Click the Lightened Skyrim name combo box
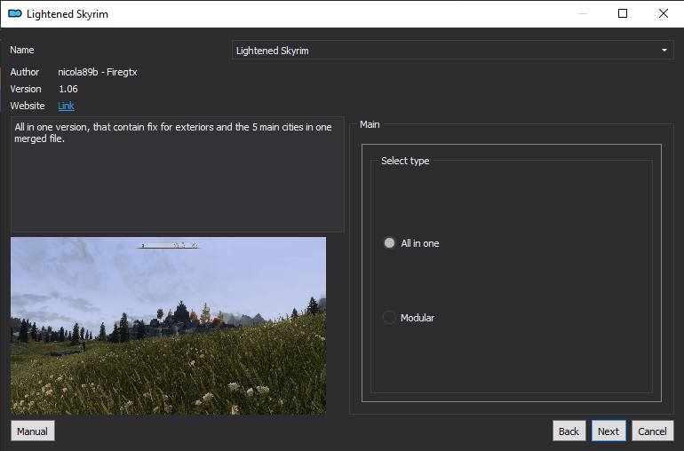Image resolution: width=684 pixels, height=451 pixels. pyautogui.click(x=452, y=50)
